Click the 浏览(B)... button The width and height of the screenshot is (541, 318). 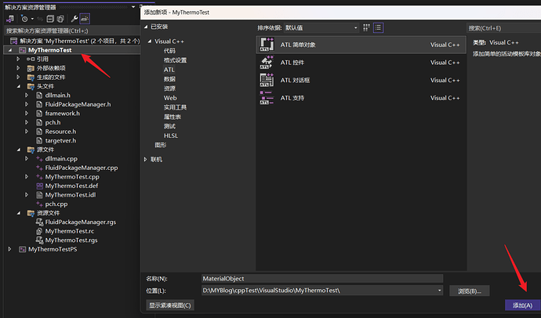pos(469,291)
